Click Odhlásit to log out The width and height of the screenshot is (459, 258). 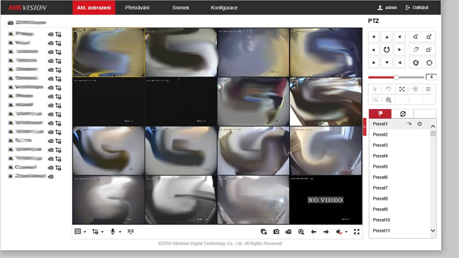(417, 8)
